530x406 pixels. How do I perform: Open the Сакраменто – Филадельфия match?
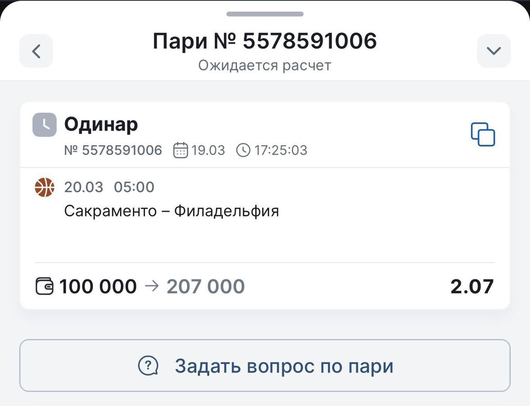coord(171,211)
